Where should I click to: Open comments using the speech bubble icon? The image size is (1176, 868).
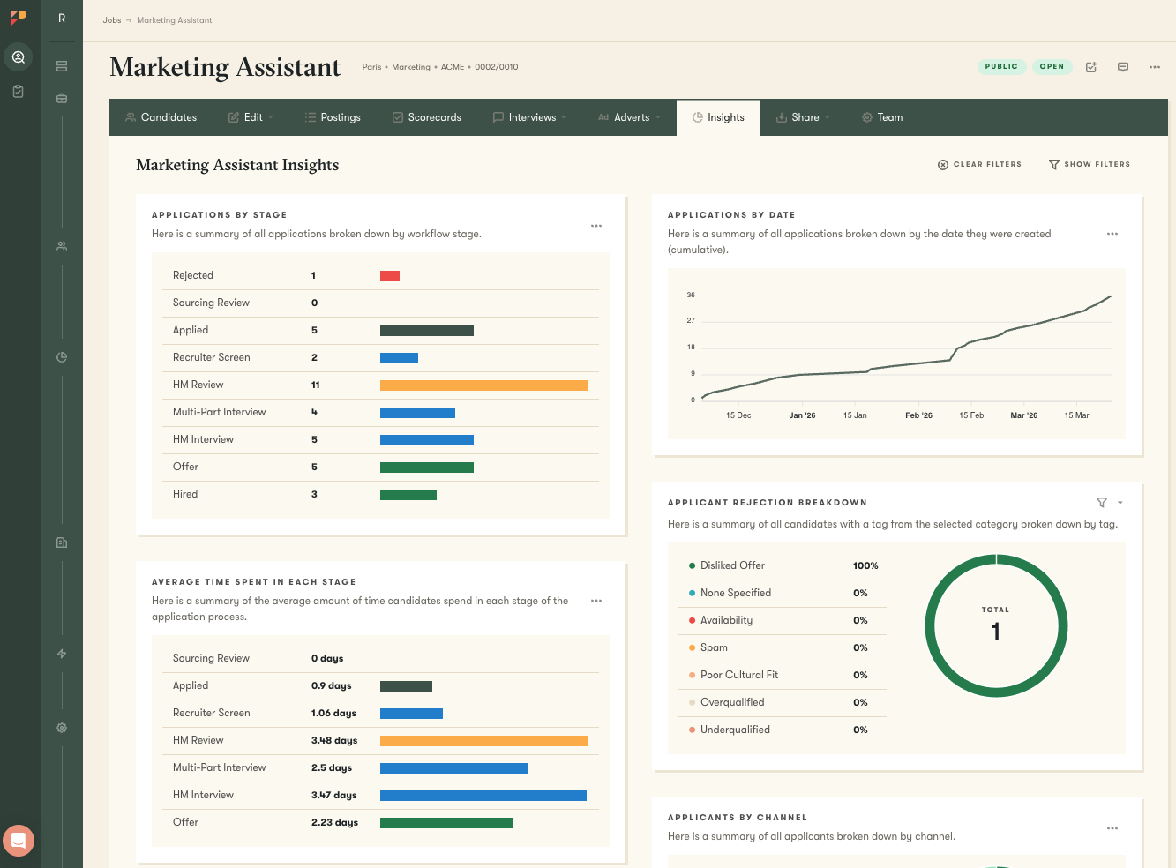pos(1123,66)
